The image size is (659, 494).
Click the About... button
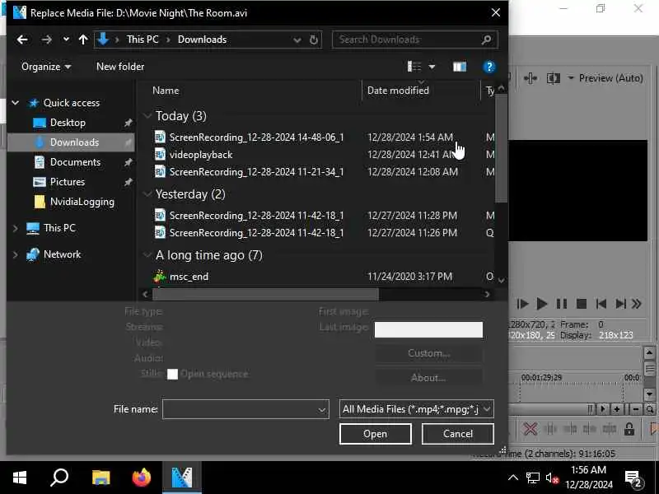(x=428, y=378)
